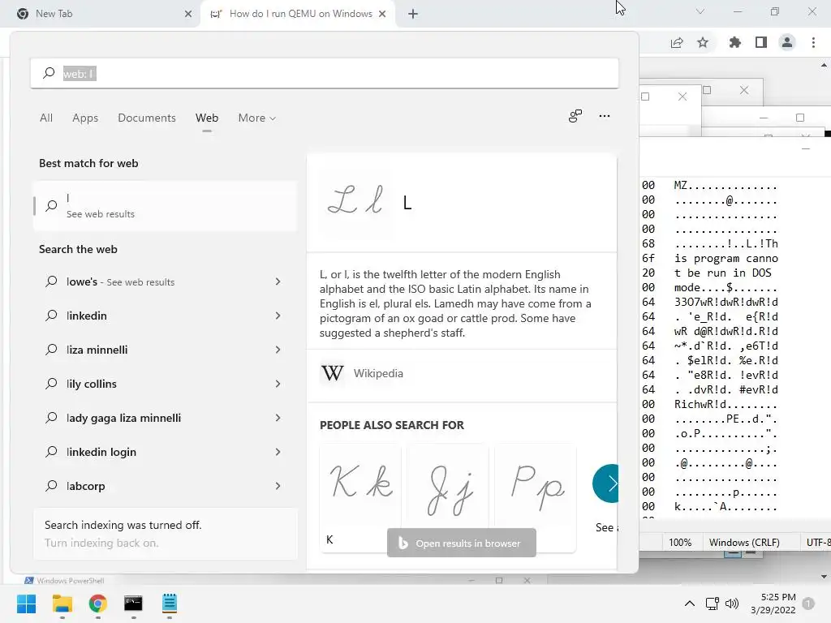831x623 pixels.
Task: Close the New Tab tab
Action: click(x=187, y=14)
